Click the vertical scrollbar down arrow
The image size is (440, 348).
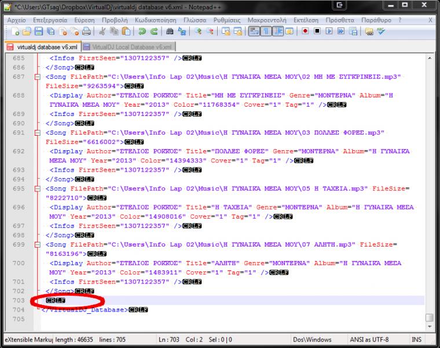click(x=430, y=327)
